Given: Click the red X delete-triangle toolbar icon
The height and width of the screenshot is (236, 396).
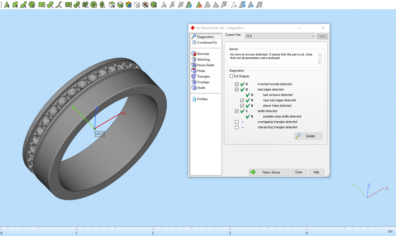Looking at the screenshot, I should click(x=199, y=5).
